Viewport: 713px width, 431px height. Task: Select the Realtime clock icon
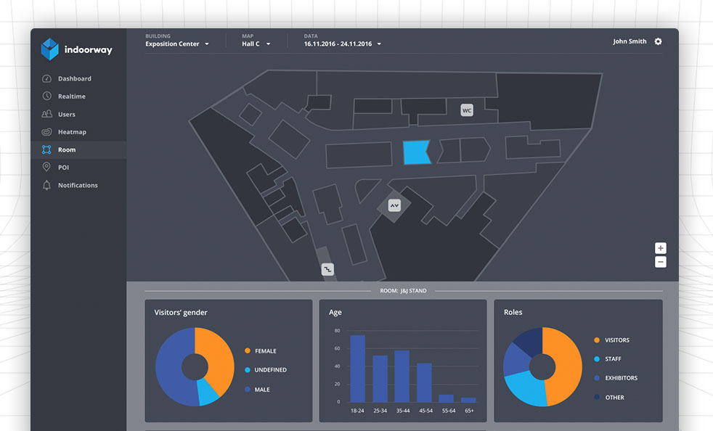[x=46, y=96]
